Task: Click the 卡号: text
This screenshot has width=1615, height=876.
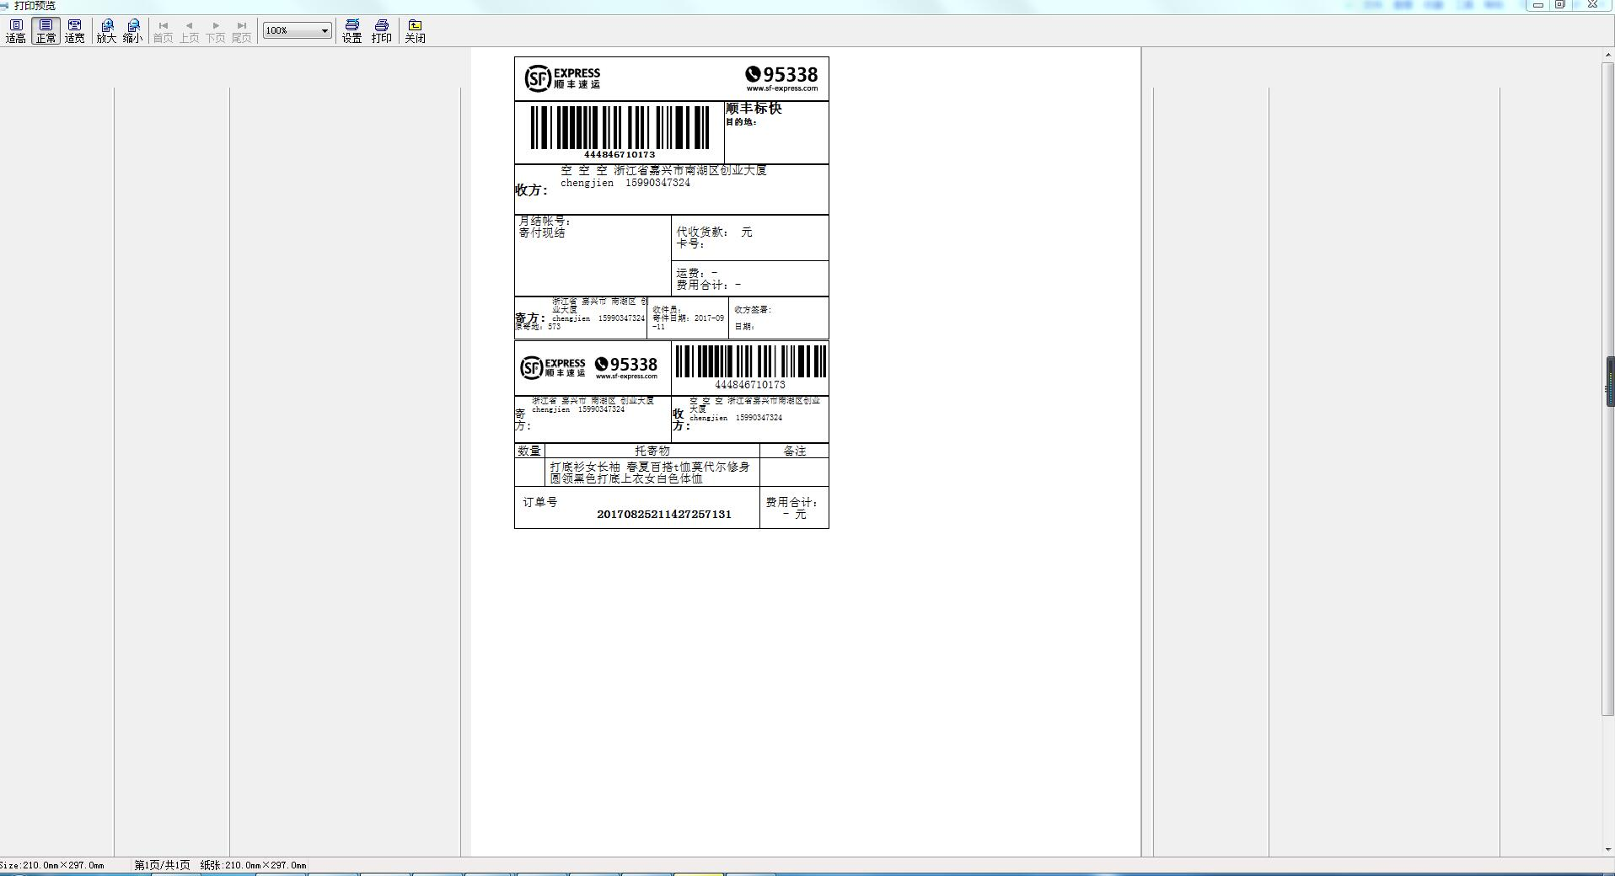Action: (x=690, y=243)
